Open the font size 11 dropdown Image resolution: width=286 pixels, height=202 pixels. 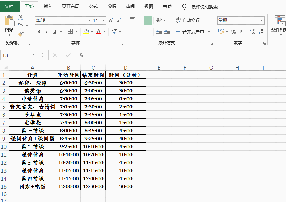click(x=104, y=20)
